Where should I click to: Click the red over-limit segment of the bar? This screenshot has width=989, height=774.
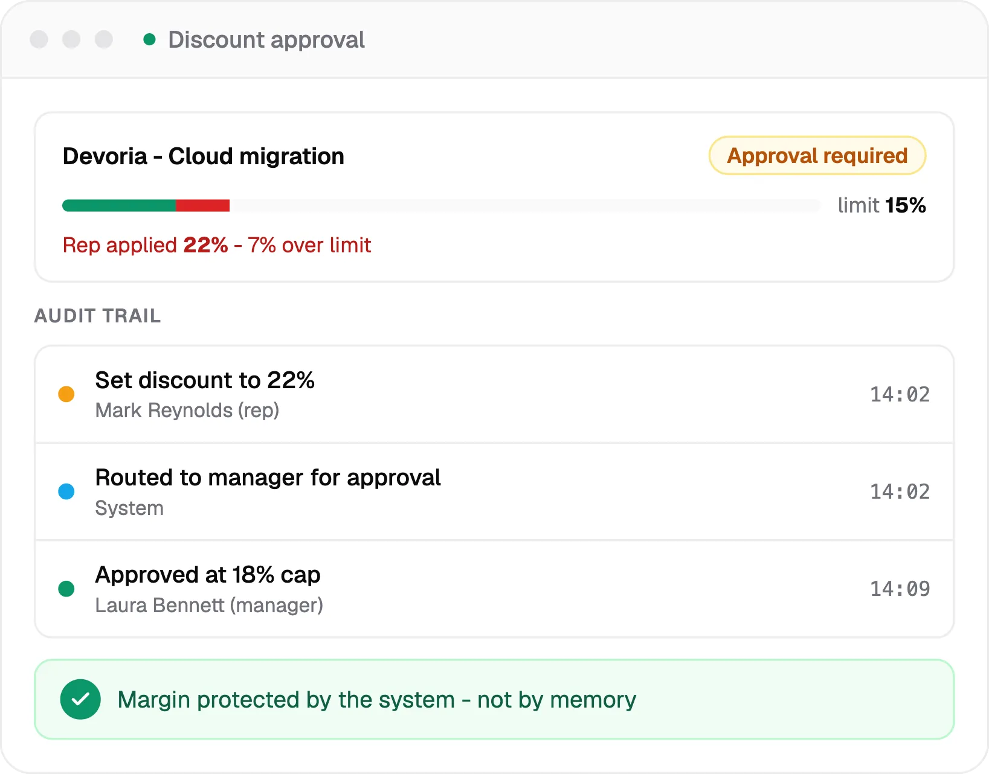(202, 205)
